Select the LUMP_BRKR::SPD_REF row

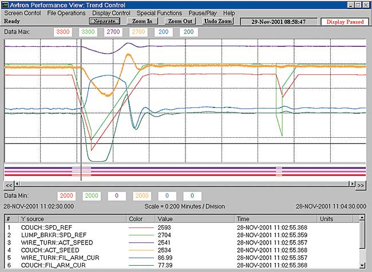(182, 235)
